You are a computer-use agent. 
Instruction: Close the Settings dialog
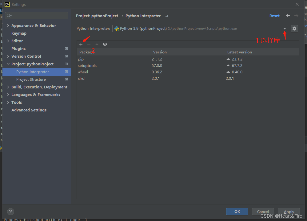297,4
